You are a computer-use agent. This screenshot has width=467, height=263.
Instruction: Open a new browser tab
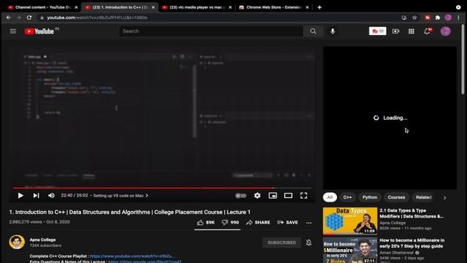click(320, 7)
